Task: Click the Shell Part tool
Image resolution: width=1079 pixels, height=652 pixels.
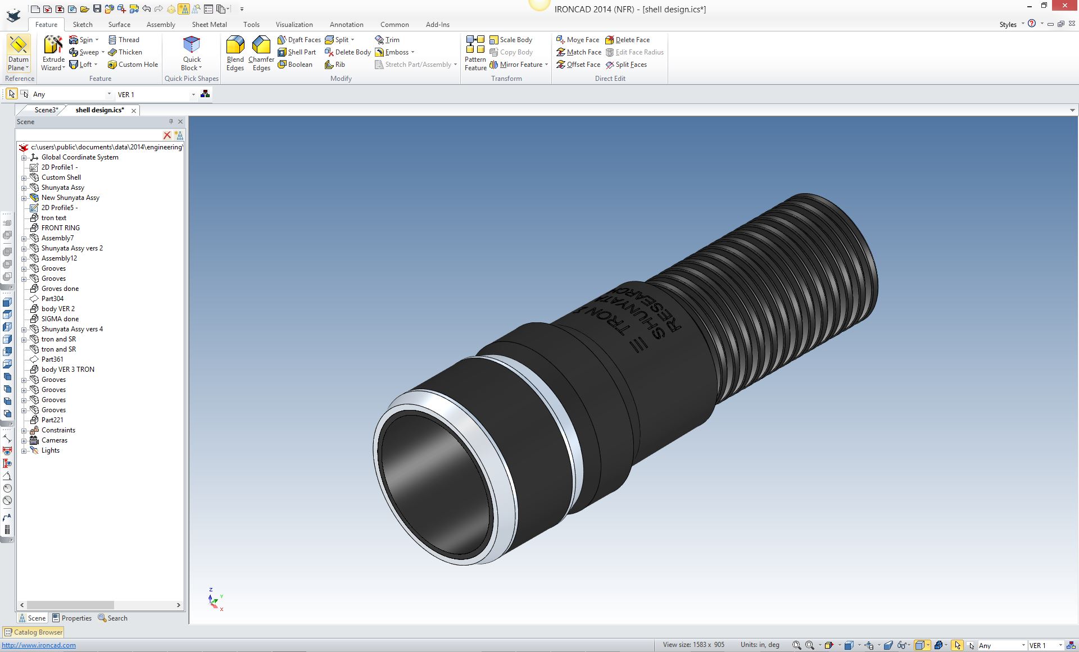Action: 297,52
